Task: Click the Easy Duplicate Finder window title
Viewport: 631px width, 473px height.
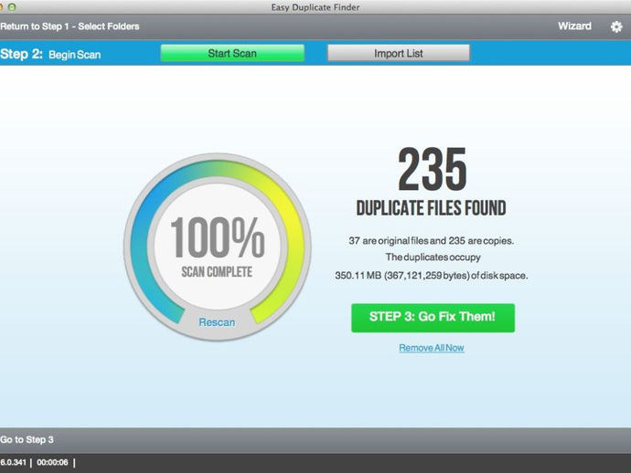Action: pyautogui.click(x=315, y=7)
